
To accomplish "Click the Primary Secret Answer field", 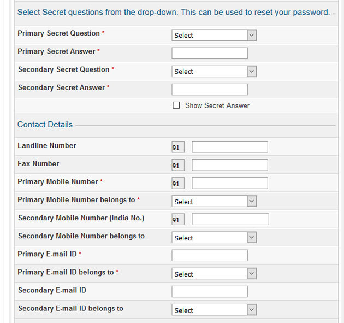I will pos(209,53).
